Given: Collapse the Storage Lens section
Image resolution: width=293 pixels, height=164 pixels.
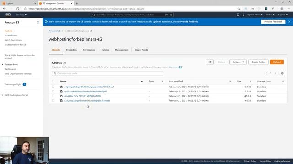Looking at the screenshot, I should (3, 64).
